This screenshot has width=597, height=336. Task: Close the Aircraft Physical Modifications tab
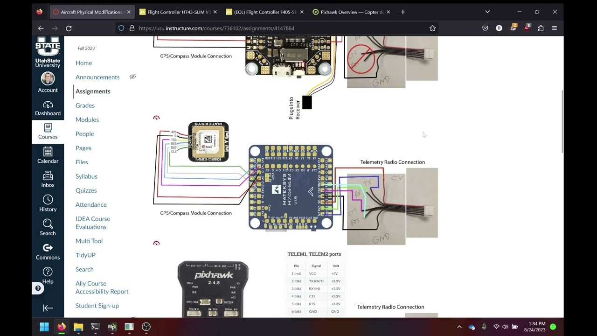pos(128,12)
